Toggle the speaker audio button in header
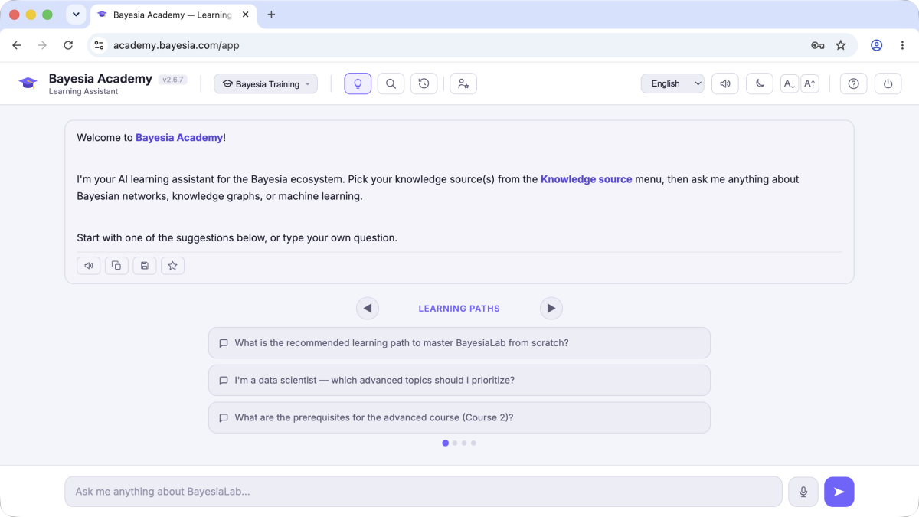Viewport: 919px width, 517px height. pos(724,83)
